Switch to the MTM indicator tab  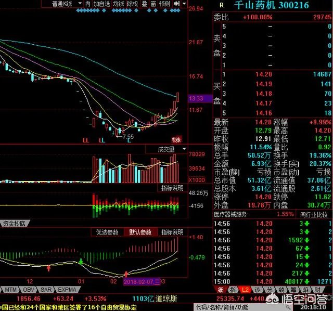pyautogui.click(x=10, y=289)
